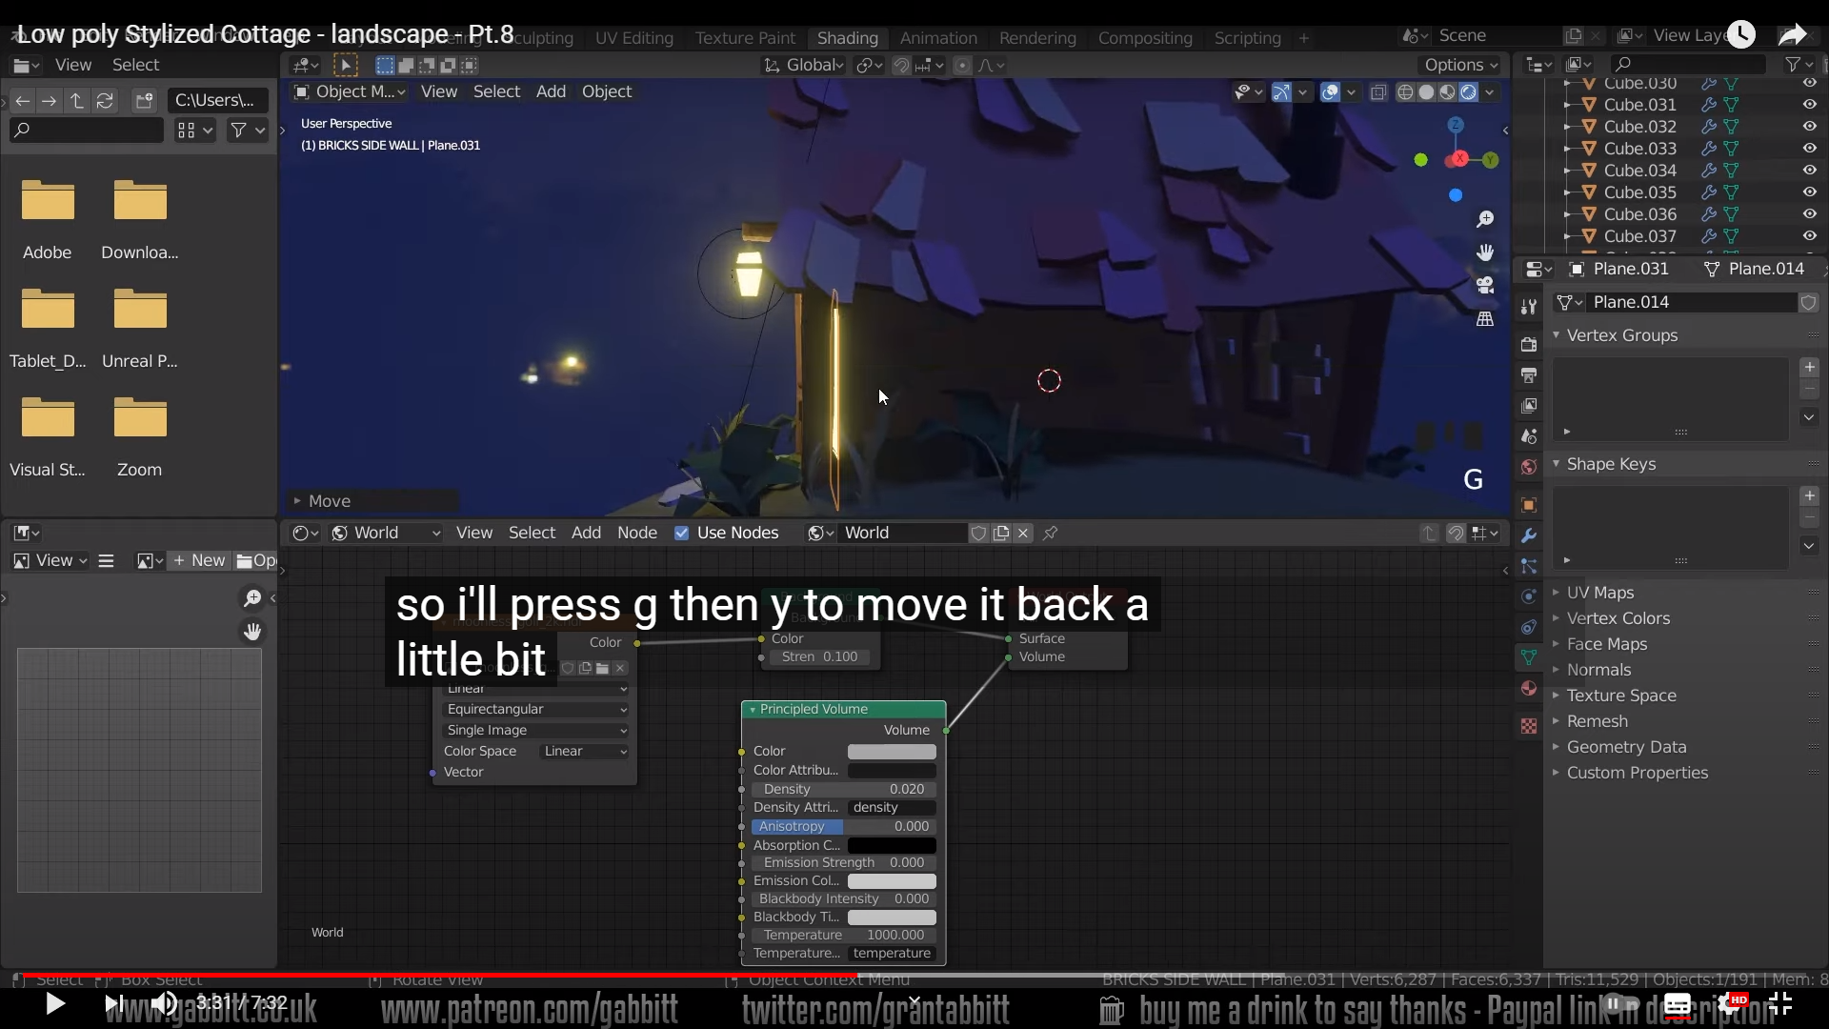The width and height of the screenshot is (1829, 1029).
Task: Switch to orthographic grid view icon
Action: (x=1484, y=318)
